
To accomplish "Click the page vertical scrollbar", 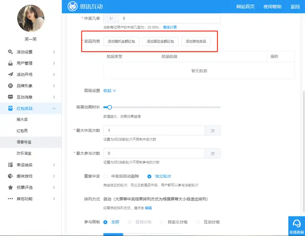I will pyautogui.click(x=304, y=152).
